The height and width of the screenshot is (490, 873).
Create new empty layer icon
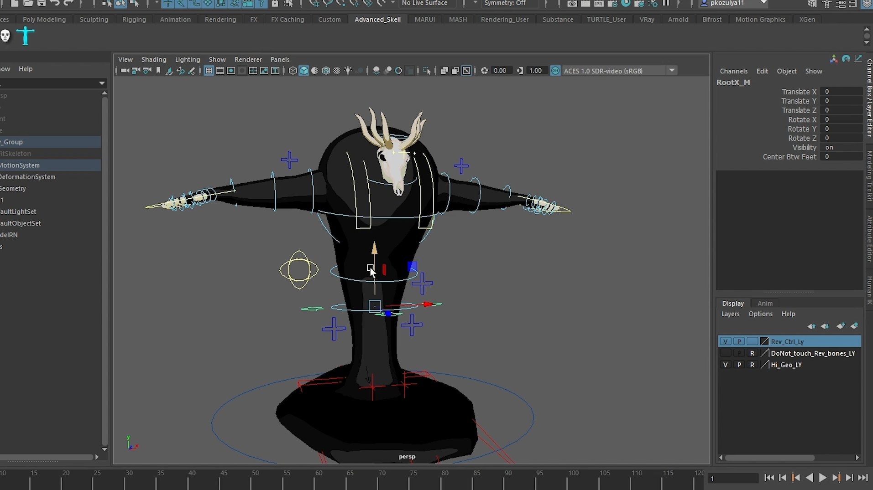(840, 326)
